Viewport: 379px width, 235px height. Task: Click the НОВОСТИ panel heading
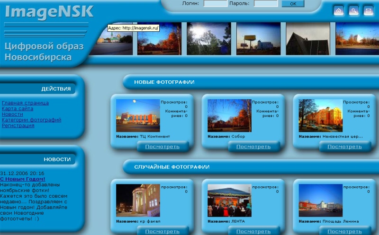[x=57, y=159]
